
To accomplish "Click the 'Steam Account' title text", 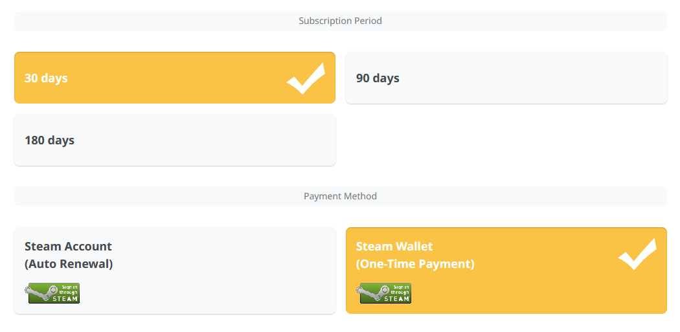I will [x=68, y=246].
